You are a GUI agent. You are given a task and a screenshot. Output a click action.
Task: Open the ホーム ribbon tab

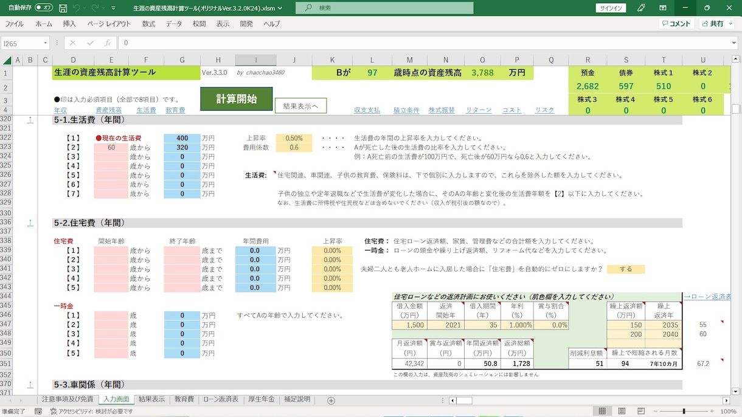(44, 24)
